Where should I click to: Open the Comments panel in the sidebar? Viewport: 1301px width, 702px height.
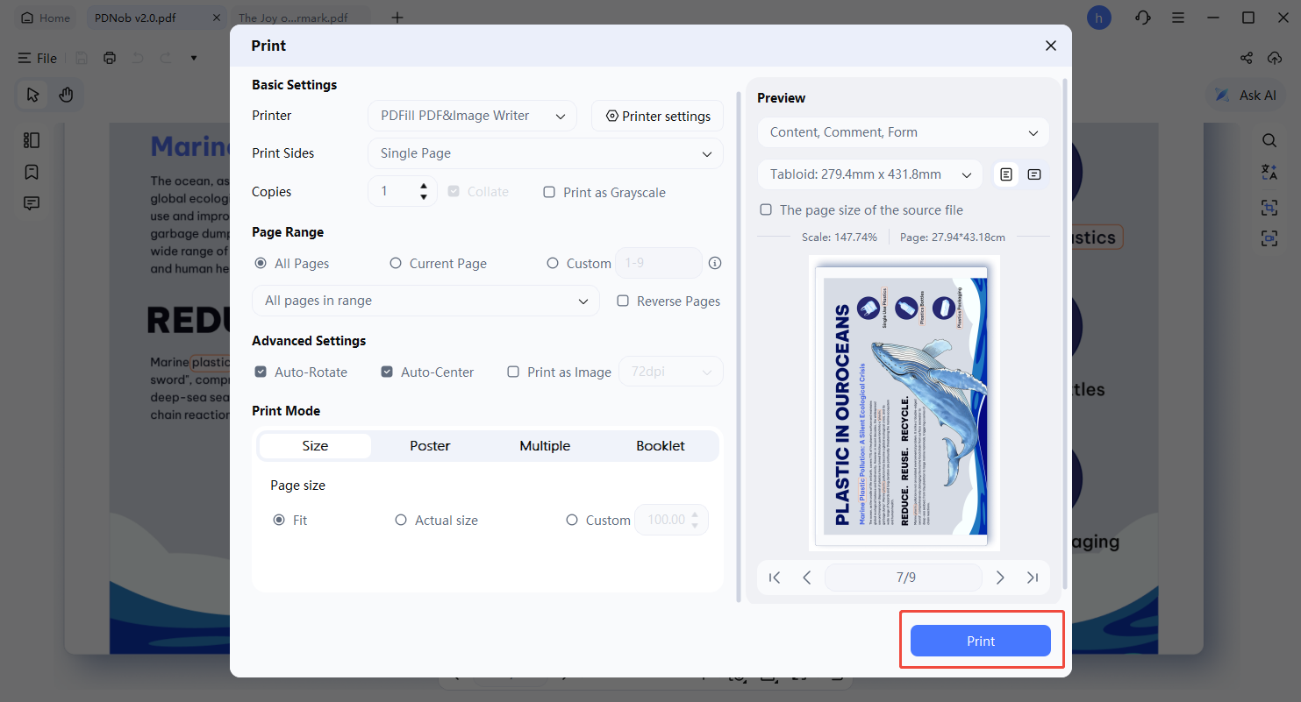pos(32,203)
